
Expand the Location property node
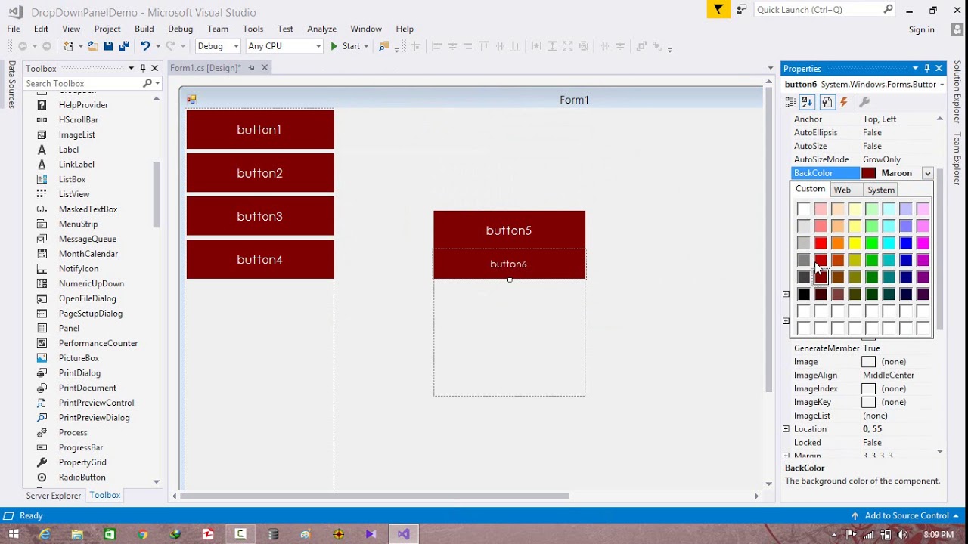coord(786,429)
